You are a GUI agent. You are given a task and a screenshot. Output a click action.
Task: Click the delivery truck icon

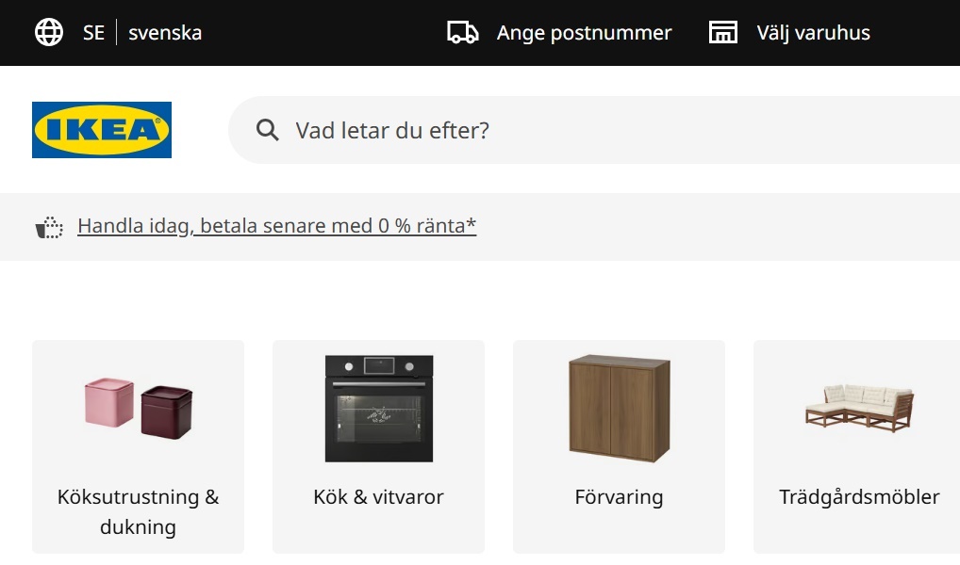[x=462, y=33]
